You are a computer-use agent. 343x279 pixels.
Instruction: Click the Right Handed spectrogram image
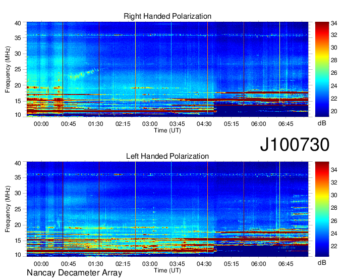(167, 69)
